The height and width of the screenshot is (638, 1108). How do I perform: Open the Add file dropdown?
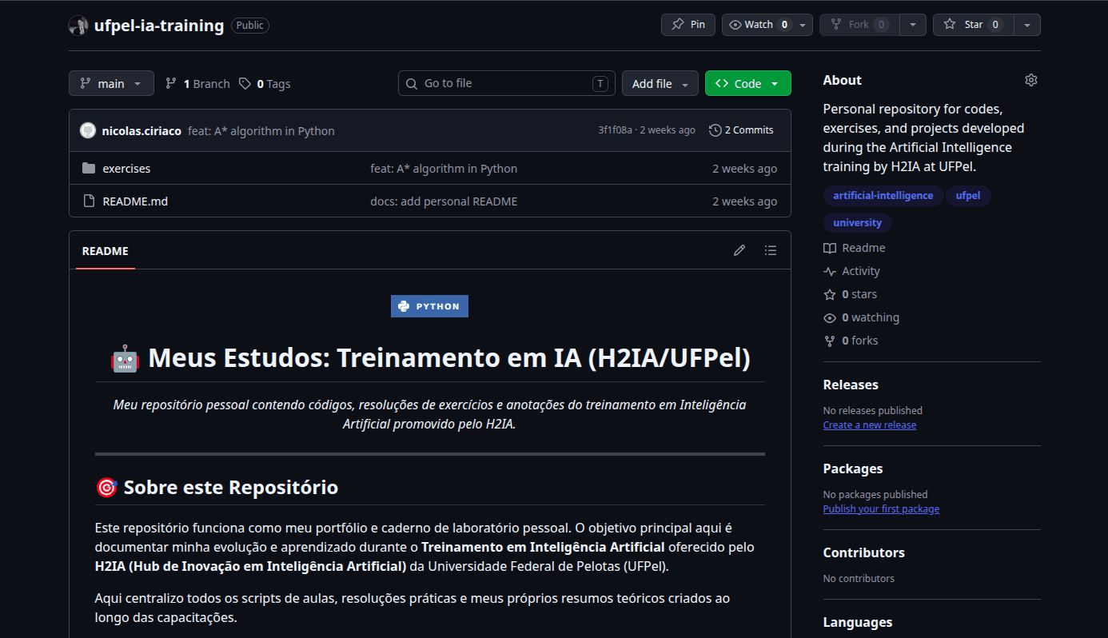click(660, 83)
